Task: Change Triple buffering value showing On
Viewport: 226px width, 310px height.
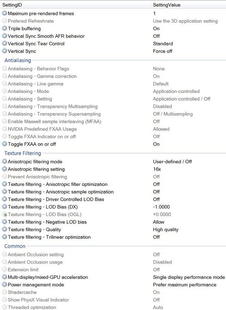Action: tap(156, 29)
